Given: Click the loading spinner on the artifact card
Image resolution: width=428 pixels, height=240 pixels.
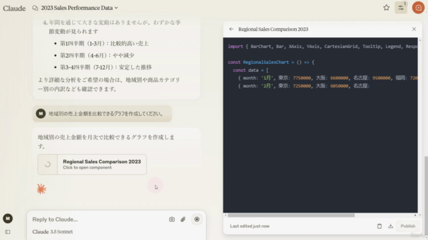Looking at the screenshot, I should pos(47,165).
